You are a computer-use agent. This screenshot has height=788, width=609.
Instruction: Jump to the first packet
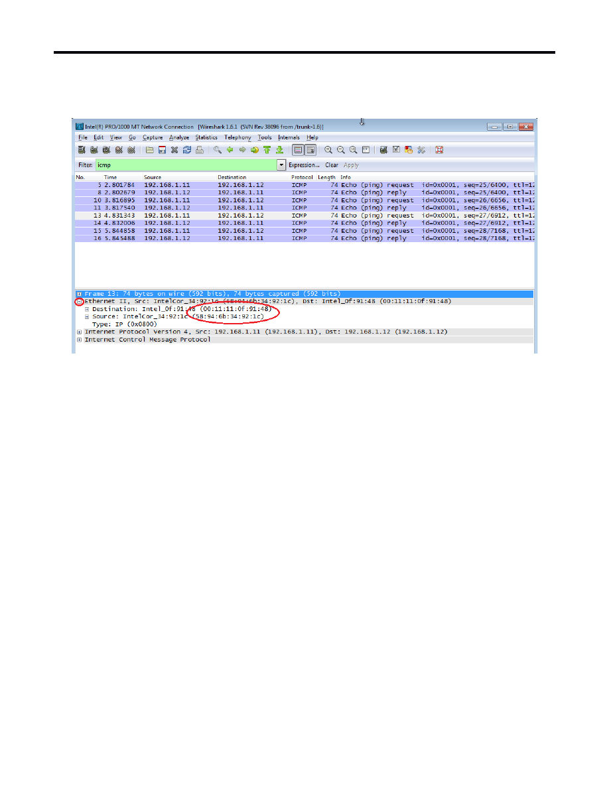point(267,150)
